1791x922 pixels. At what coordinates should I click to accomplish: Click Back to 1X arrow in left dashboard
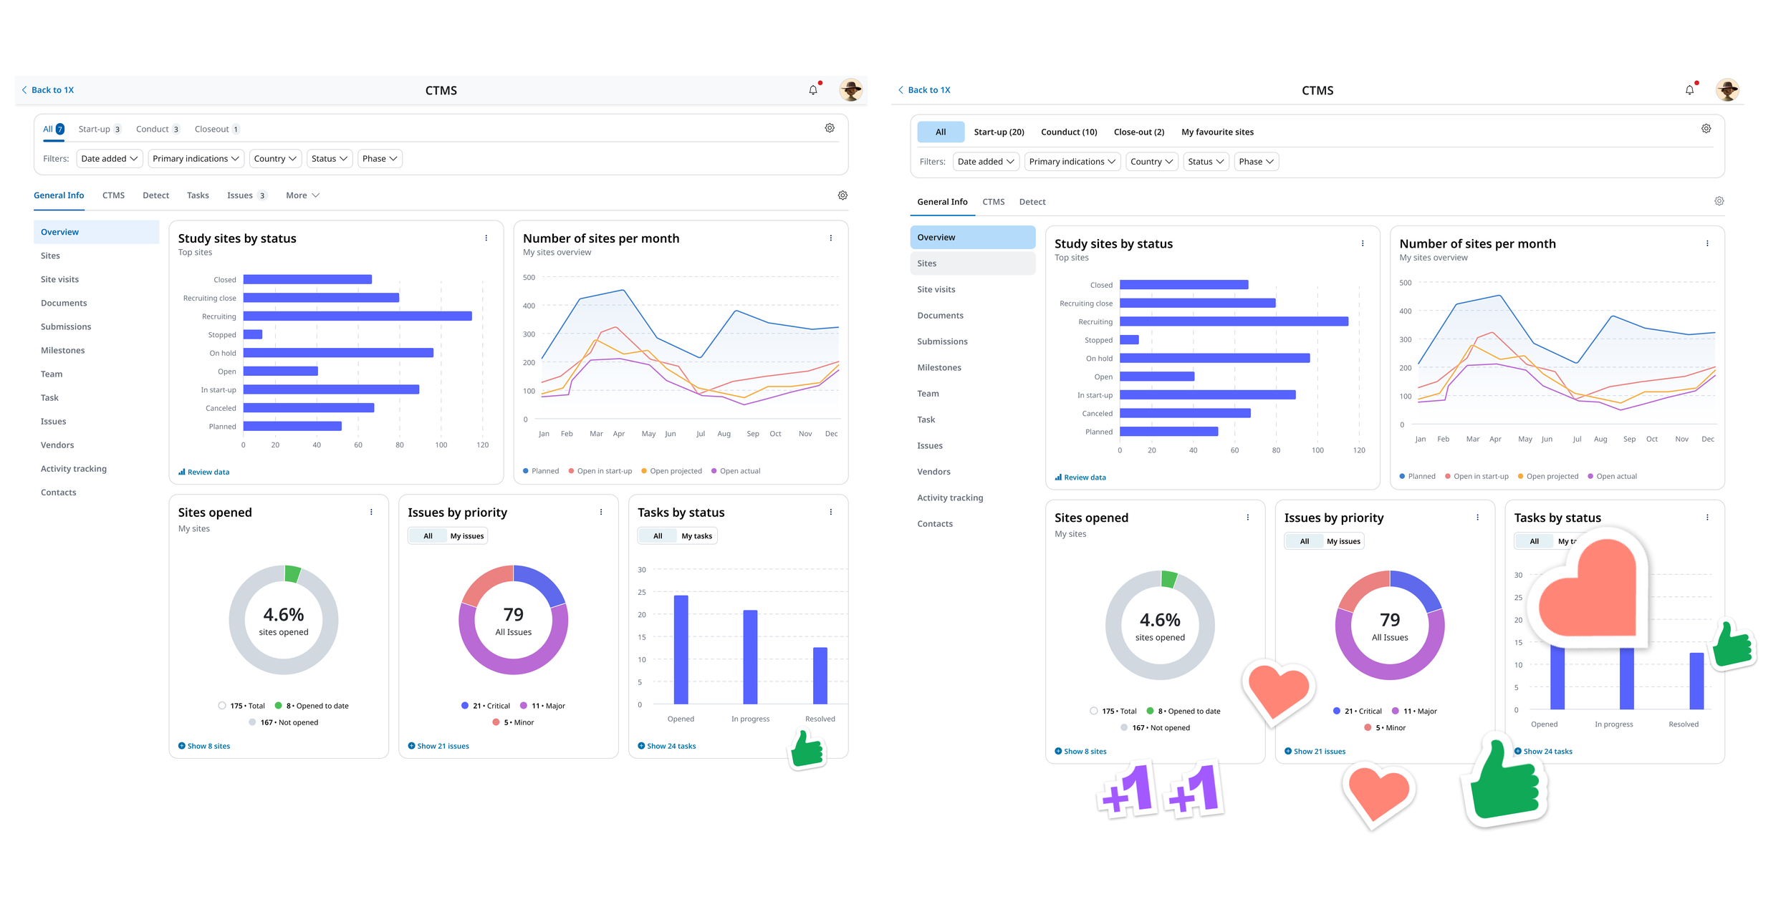pyautogui.click(x=25, y=90)
